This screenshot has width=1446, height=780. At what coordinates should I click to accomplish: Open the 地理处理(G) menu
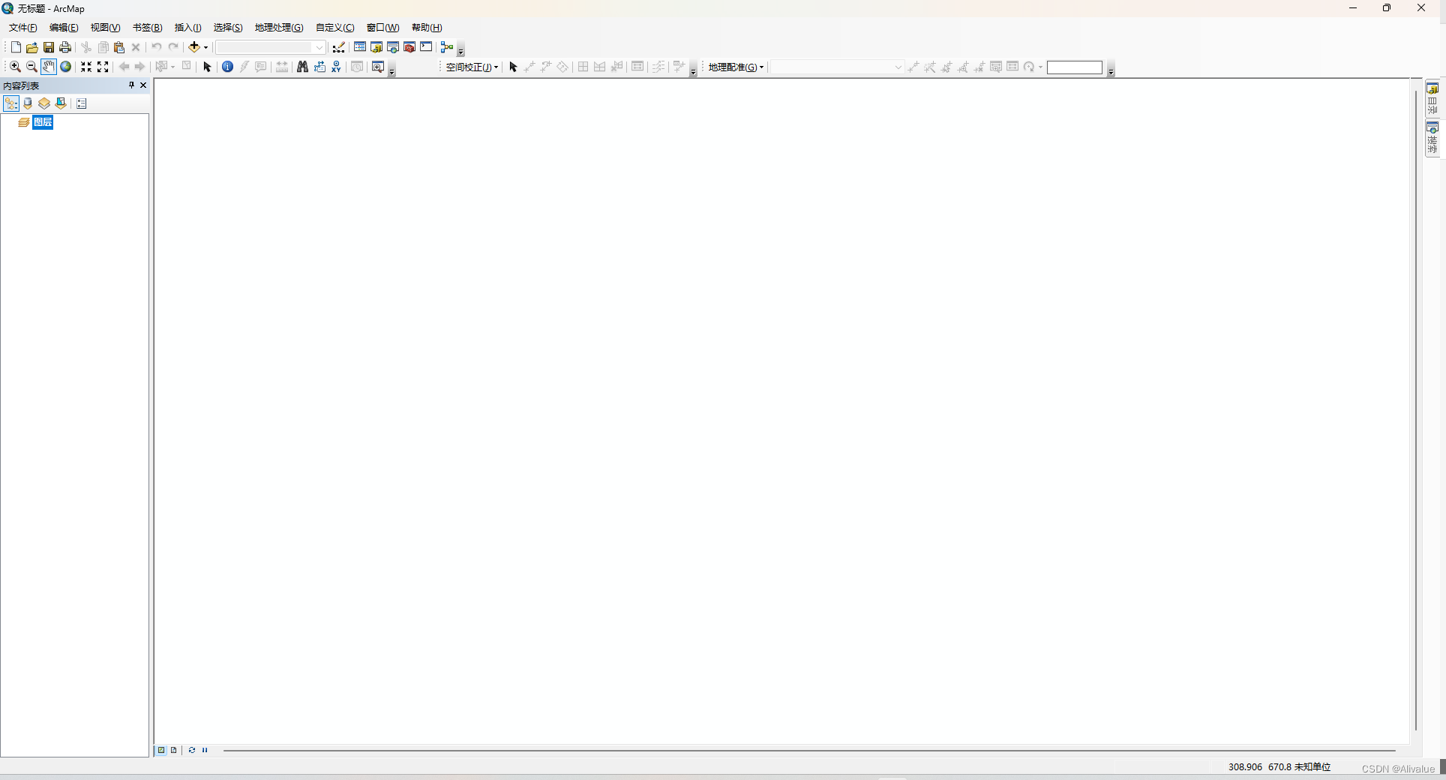click(x=279, y=28)
